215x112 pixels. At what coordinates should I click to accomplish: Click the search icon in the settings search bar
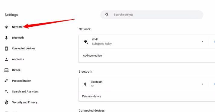[x=107, y=15]
